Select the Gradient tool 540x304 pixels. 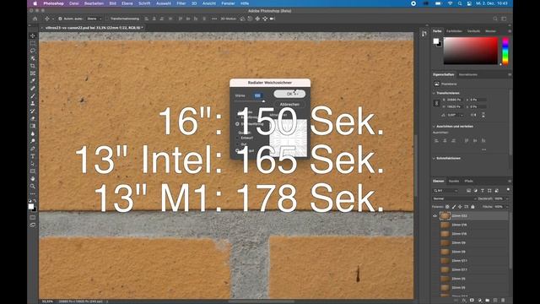33,126
